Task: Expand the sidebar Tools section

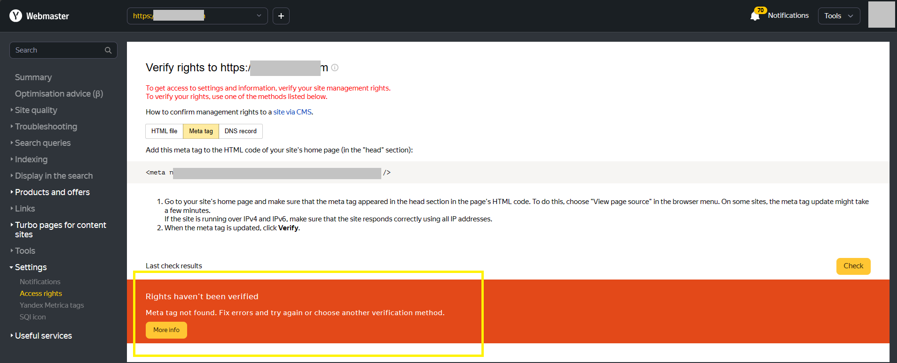Action: coord(25,251)
